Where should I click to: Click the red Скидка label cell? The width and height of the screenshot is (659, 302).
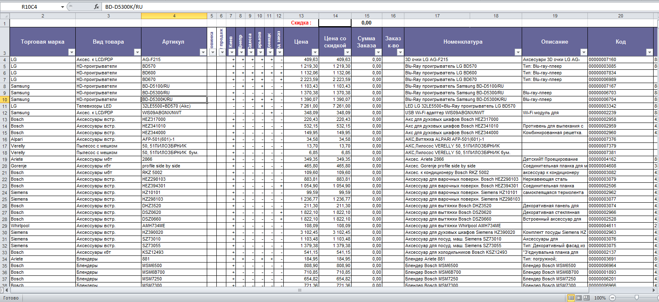[301, 23]
